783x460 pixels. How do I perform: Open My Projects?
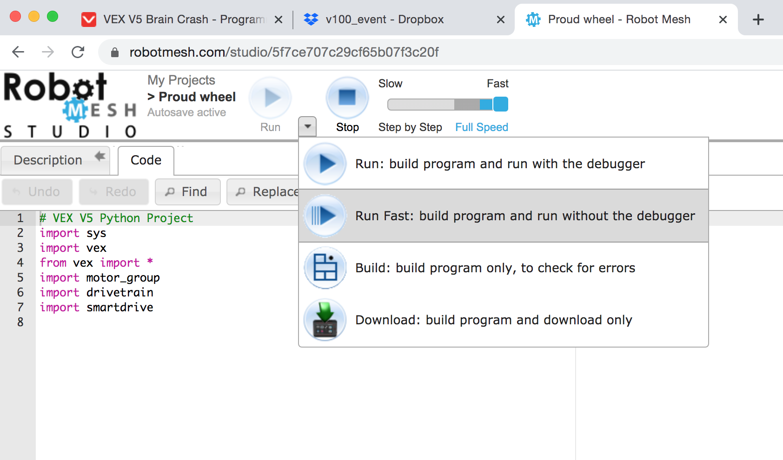[x=181, y=80]
